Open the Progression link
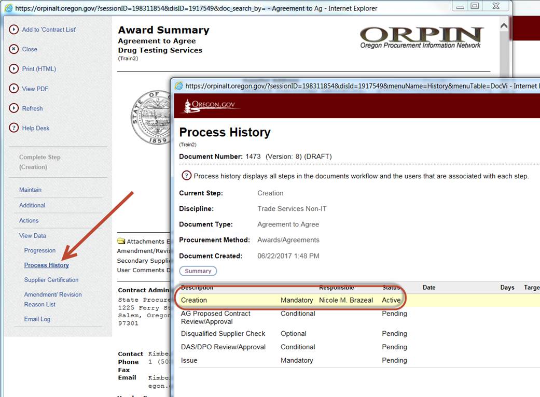 click(x=39, y=250)
